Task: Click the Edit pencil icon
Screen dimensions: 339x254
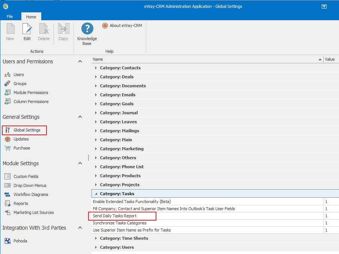Action: 27,29
